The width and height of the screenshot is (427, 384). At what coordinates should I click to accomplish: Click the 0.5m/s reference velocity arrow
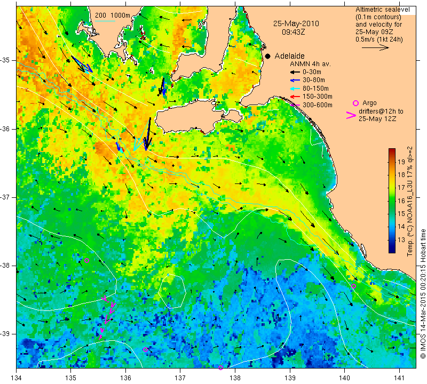[375, 47]
